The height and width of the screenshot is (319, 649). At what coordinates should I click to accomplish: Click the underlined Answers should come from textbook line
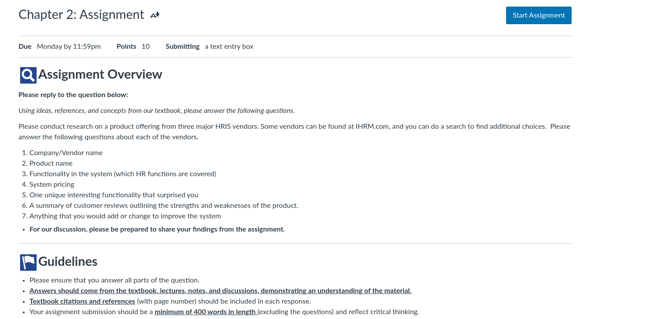(x=220, y=291)
